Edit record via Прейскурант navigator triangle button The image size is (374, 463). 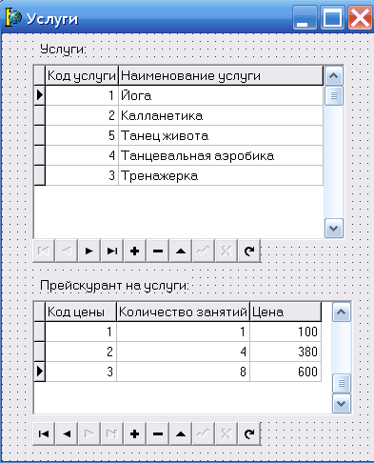pyautogui.click(x=181, y=433)
